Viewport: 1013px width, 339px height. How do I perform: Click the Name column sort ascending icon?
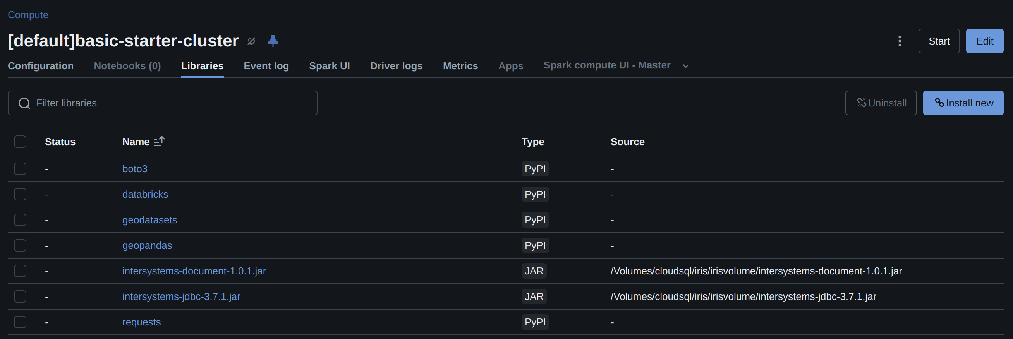coord(159,141)
